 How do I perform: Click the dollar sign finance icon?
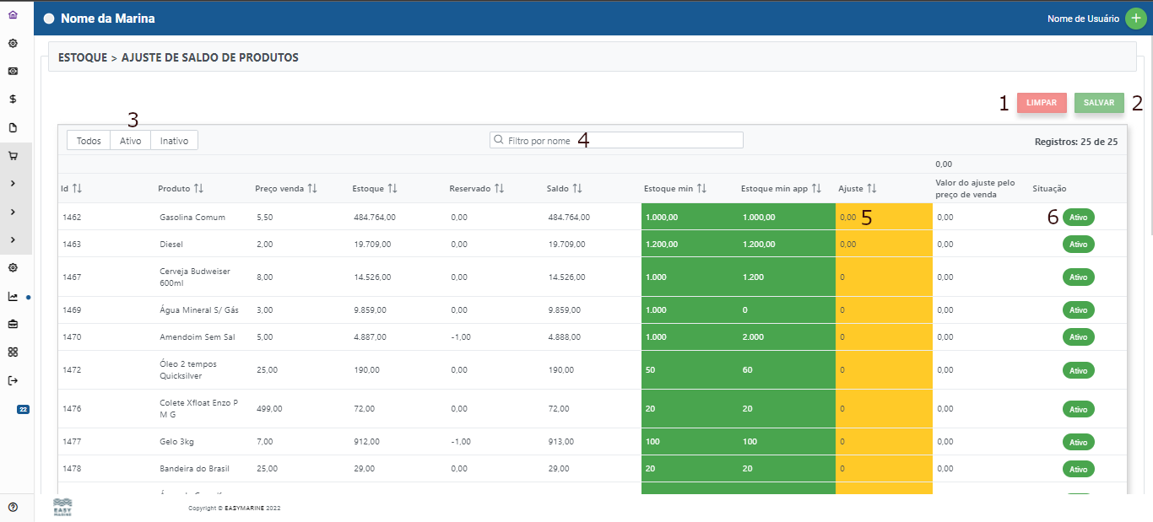click(x=13, y=99)
